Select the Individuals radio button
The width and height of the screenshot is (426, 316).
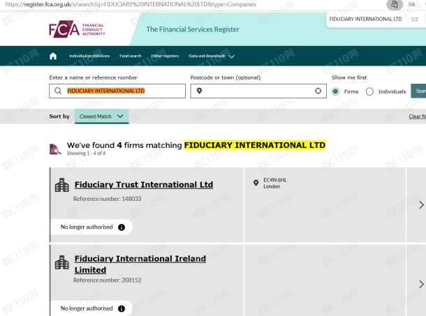click(x=369, y=91)
